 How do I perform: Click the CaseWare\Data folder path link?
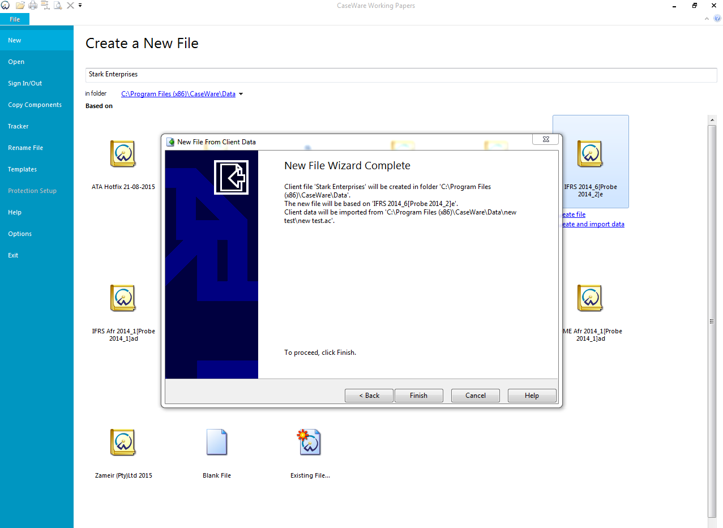click(x=178, y=94)
